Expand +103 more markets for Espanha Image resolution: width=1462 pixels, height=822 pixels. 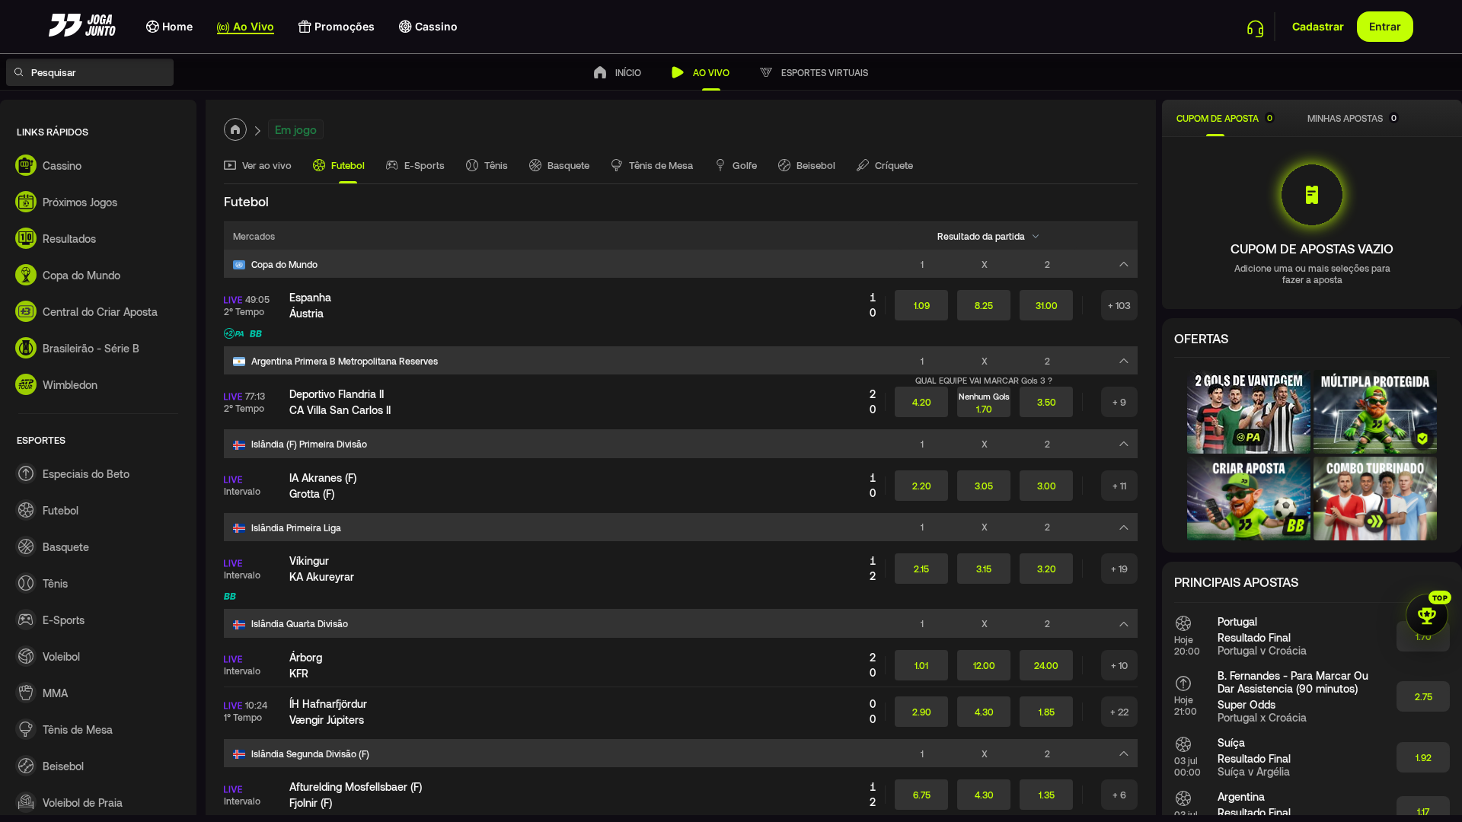coord(1119,305)
